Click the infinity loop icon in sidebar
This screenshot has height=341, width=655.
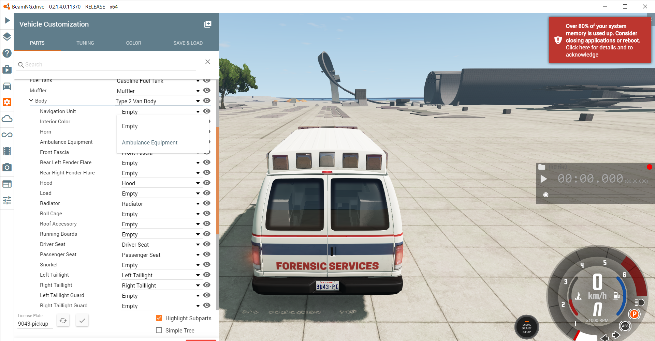click(7, 135)
